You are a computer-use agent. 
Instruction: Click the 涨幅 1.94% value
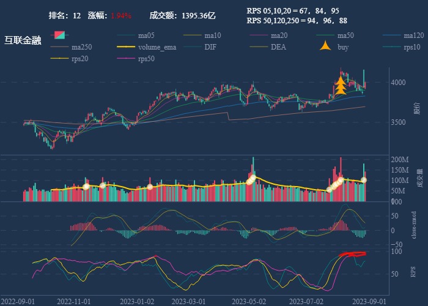point(121,15)
